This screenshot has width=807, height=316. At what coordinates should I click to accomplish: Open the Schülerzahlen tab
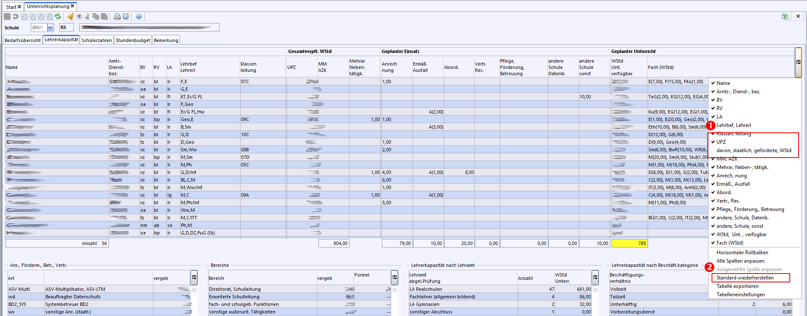97,40
